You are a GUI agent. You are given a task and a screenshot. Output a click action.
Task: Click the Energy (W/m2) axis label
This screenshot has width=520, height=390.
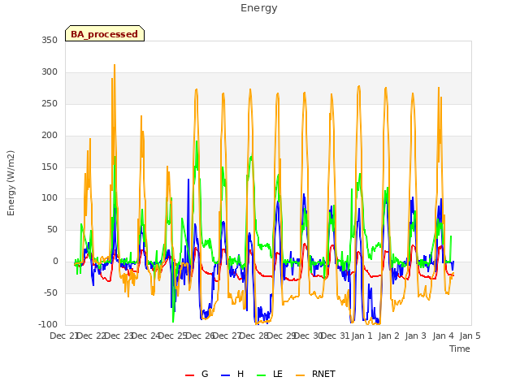pyautogui.click(x=11, y=183)
